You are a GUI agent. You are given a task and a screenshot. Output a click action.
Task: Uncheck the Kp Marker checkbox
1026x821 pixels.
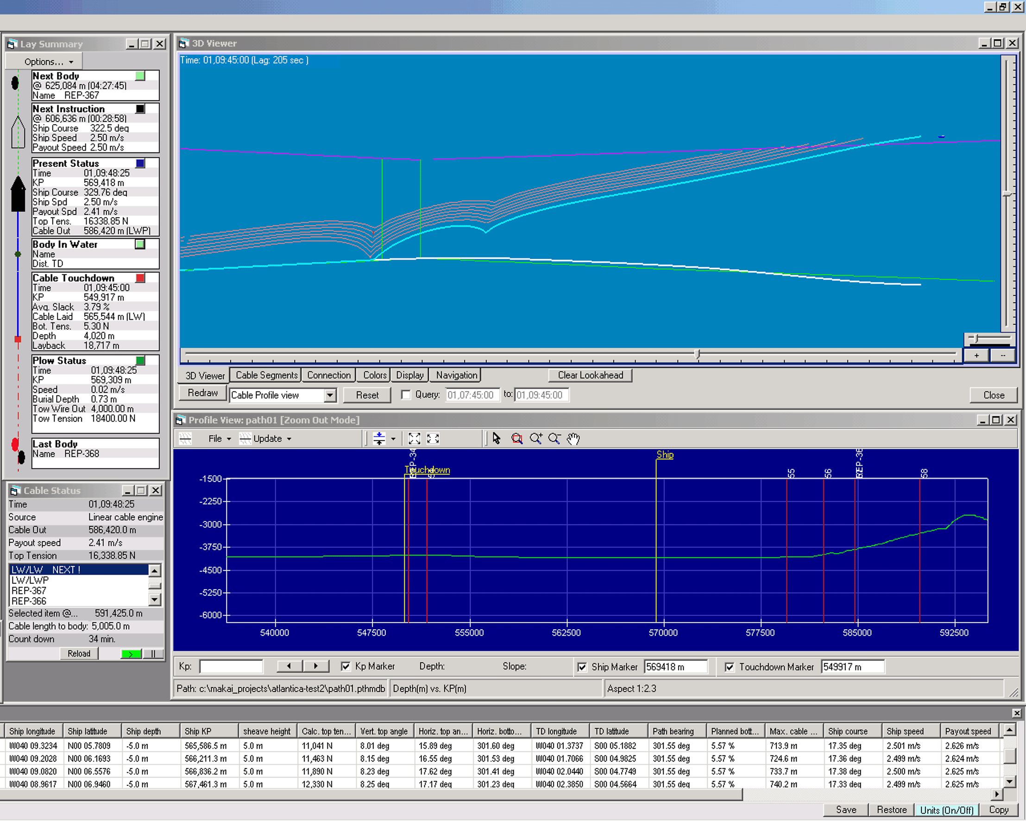pos(346,667)
